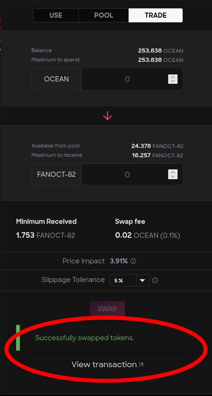Click the Slippage Tolerance info icon
The height and width of the screenshot is (396, 212).
tap(155, 281)
